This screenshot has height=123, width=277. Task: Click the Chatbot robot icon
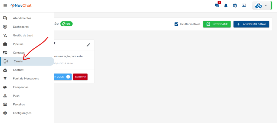(x=5, y=70)
